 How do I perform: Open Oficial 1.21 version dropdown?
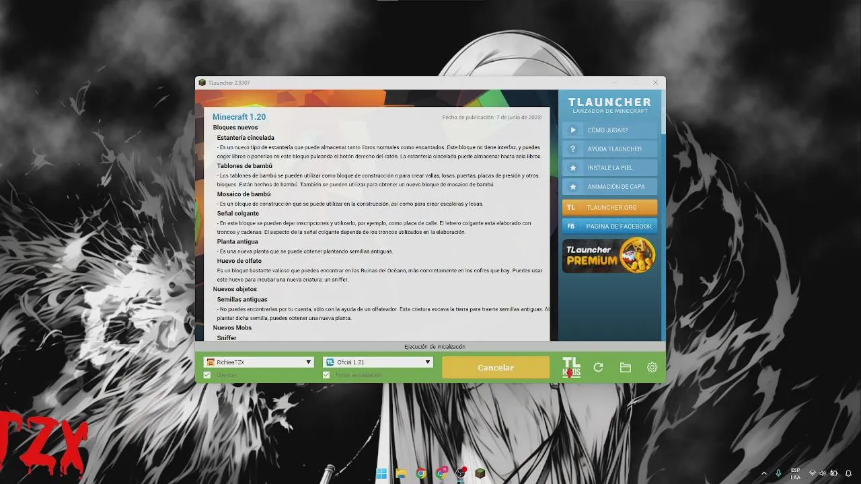(x=378, y=362)
